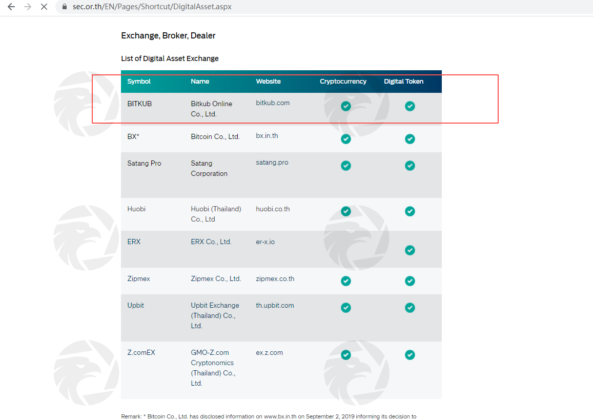The width and height of the screenshot is (593, 420).
Task: Select the Z.comEX symbol cell
Action: coord(141,353)
